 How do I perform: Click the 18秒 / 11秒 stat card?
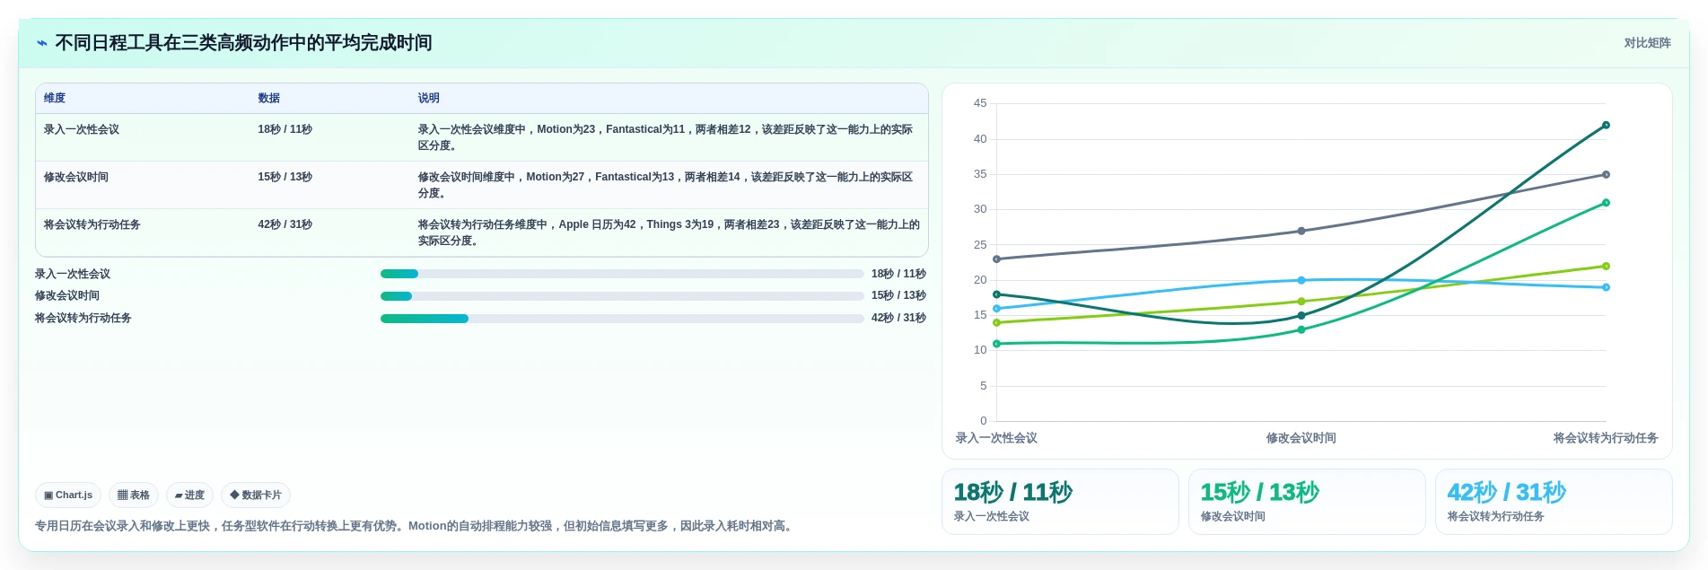point(1060,502)
